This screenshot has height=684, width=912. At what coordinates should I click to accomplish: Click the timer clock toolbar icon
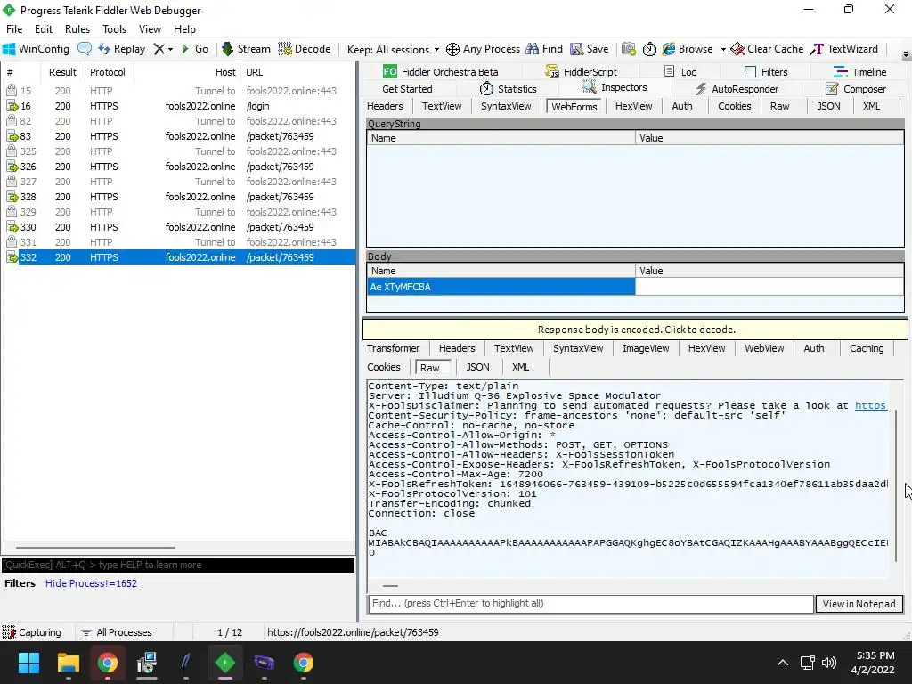649,49
